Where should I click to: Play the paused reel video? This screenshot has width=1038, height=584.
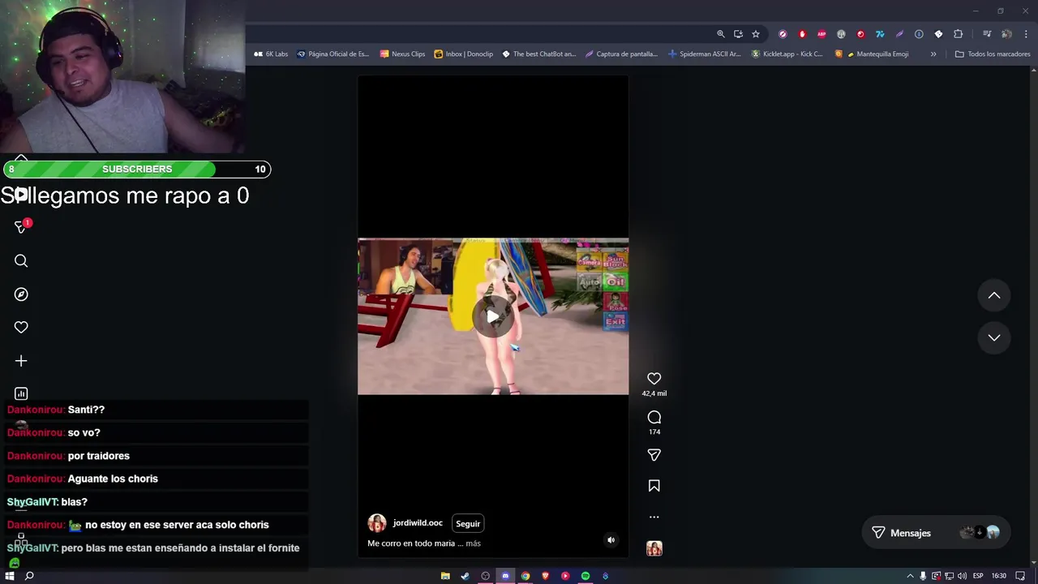coord(492,316)
